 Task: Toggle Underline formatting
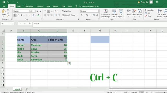(x=21, y=15)
